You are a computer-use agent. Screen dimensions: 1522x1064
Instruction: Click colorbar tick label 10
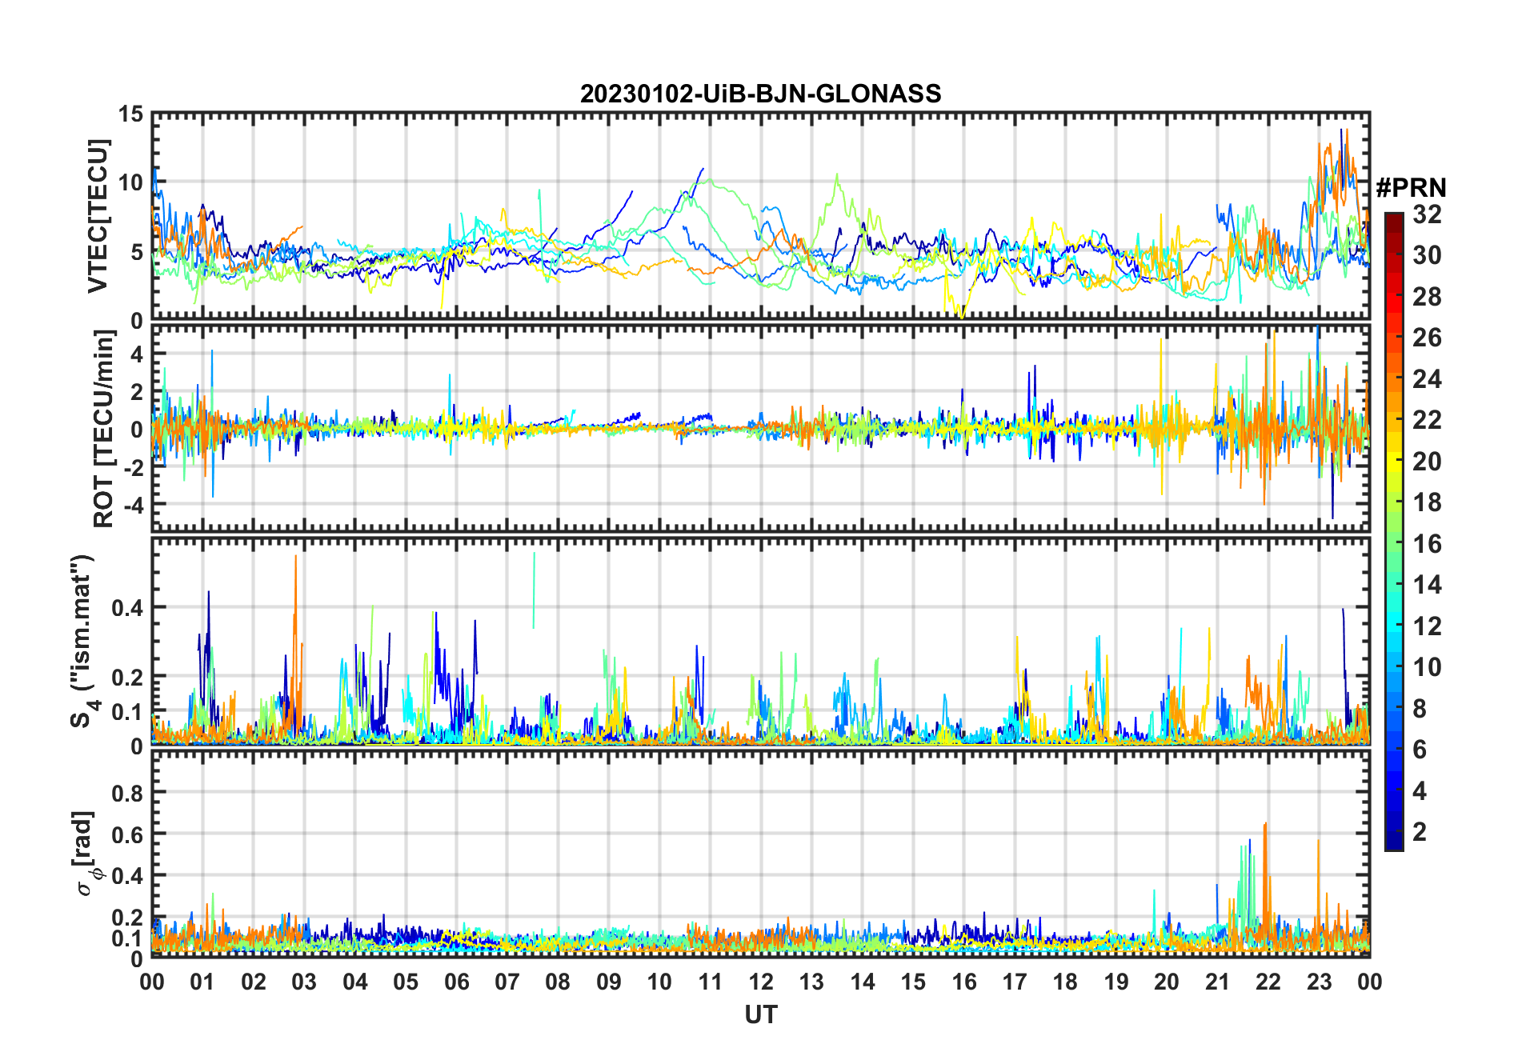click(1427, 666)
